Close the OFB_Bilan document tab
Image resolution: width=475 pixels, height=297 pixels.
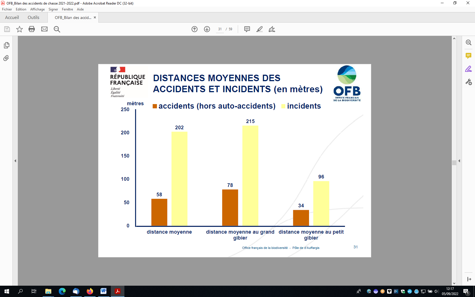pos(95,18)
